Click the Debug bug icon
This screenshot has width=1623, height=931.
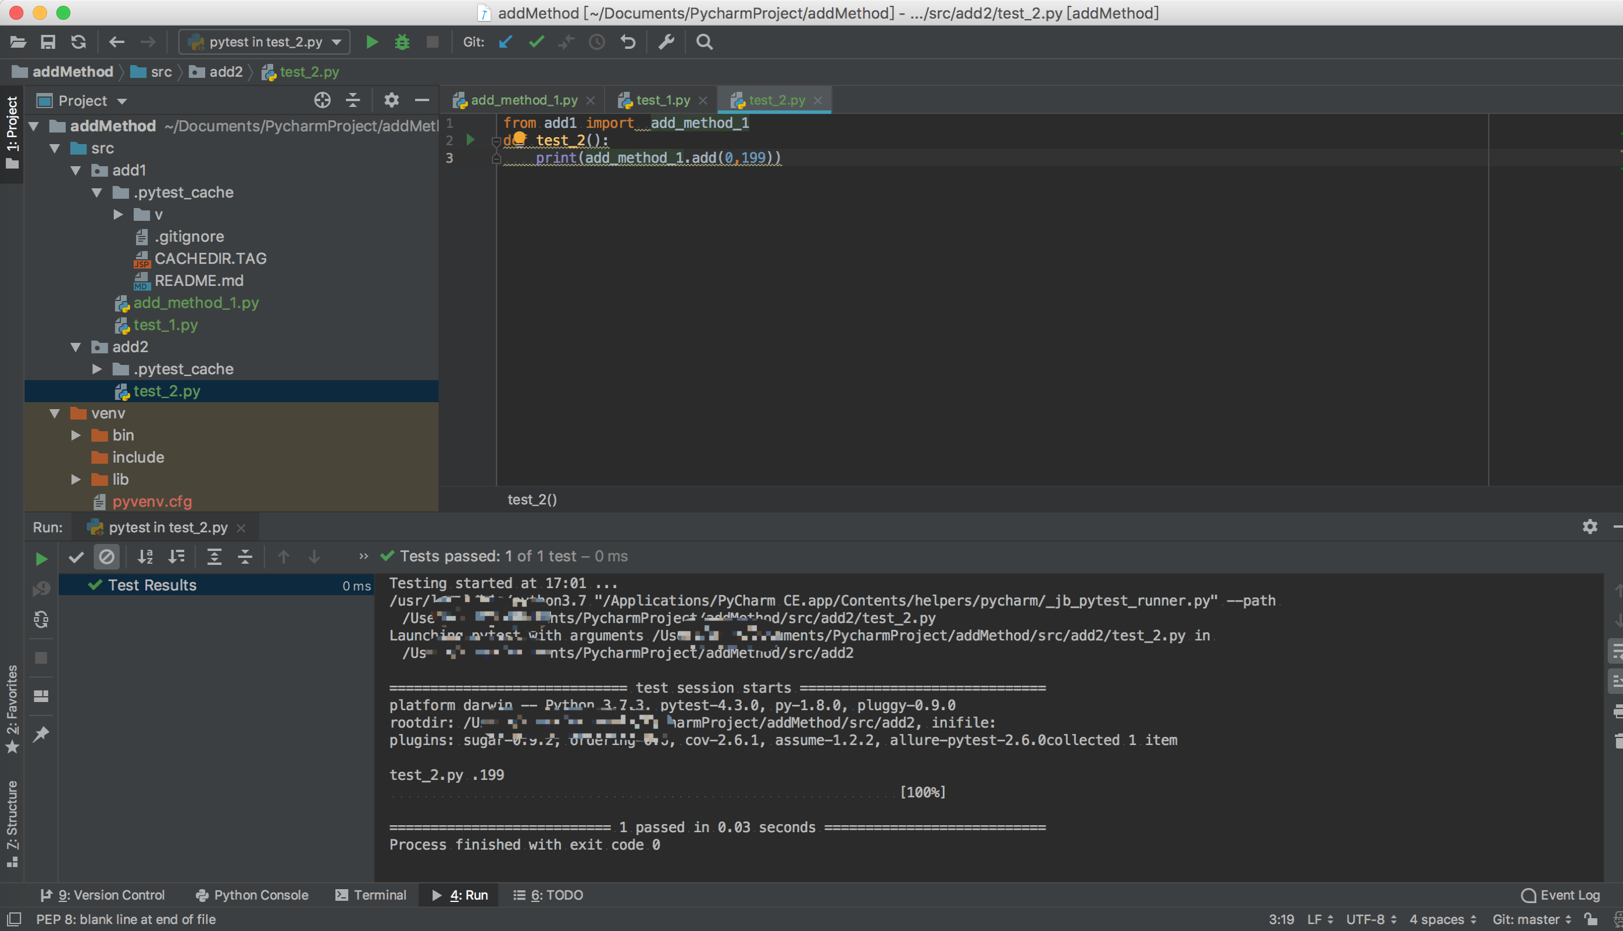pyautogui.click(x=402, y=42)
